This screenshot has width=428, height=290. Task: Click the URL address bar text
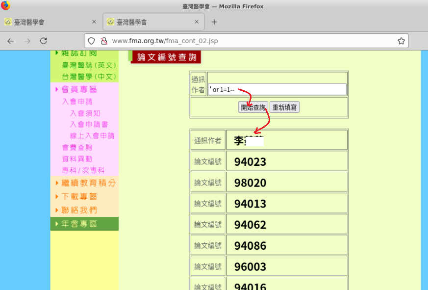pyautogui.click(x=165, y=41)
